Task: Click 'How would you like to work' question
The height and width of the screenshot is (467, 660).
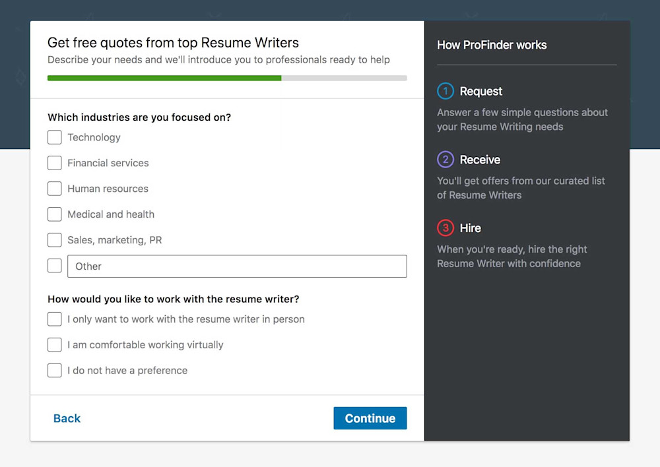Action: pyautogui.click(x=174, y=299)
